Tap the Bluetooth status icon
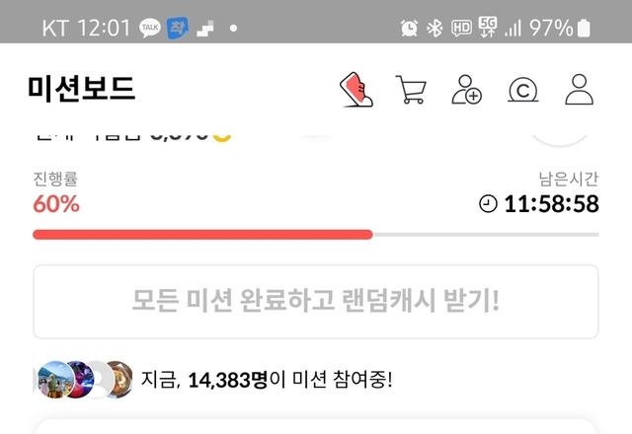The height and width of the screenshot is (434, 632). (434, 29)
